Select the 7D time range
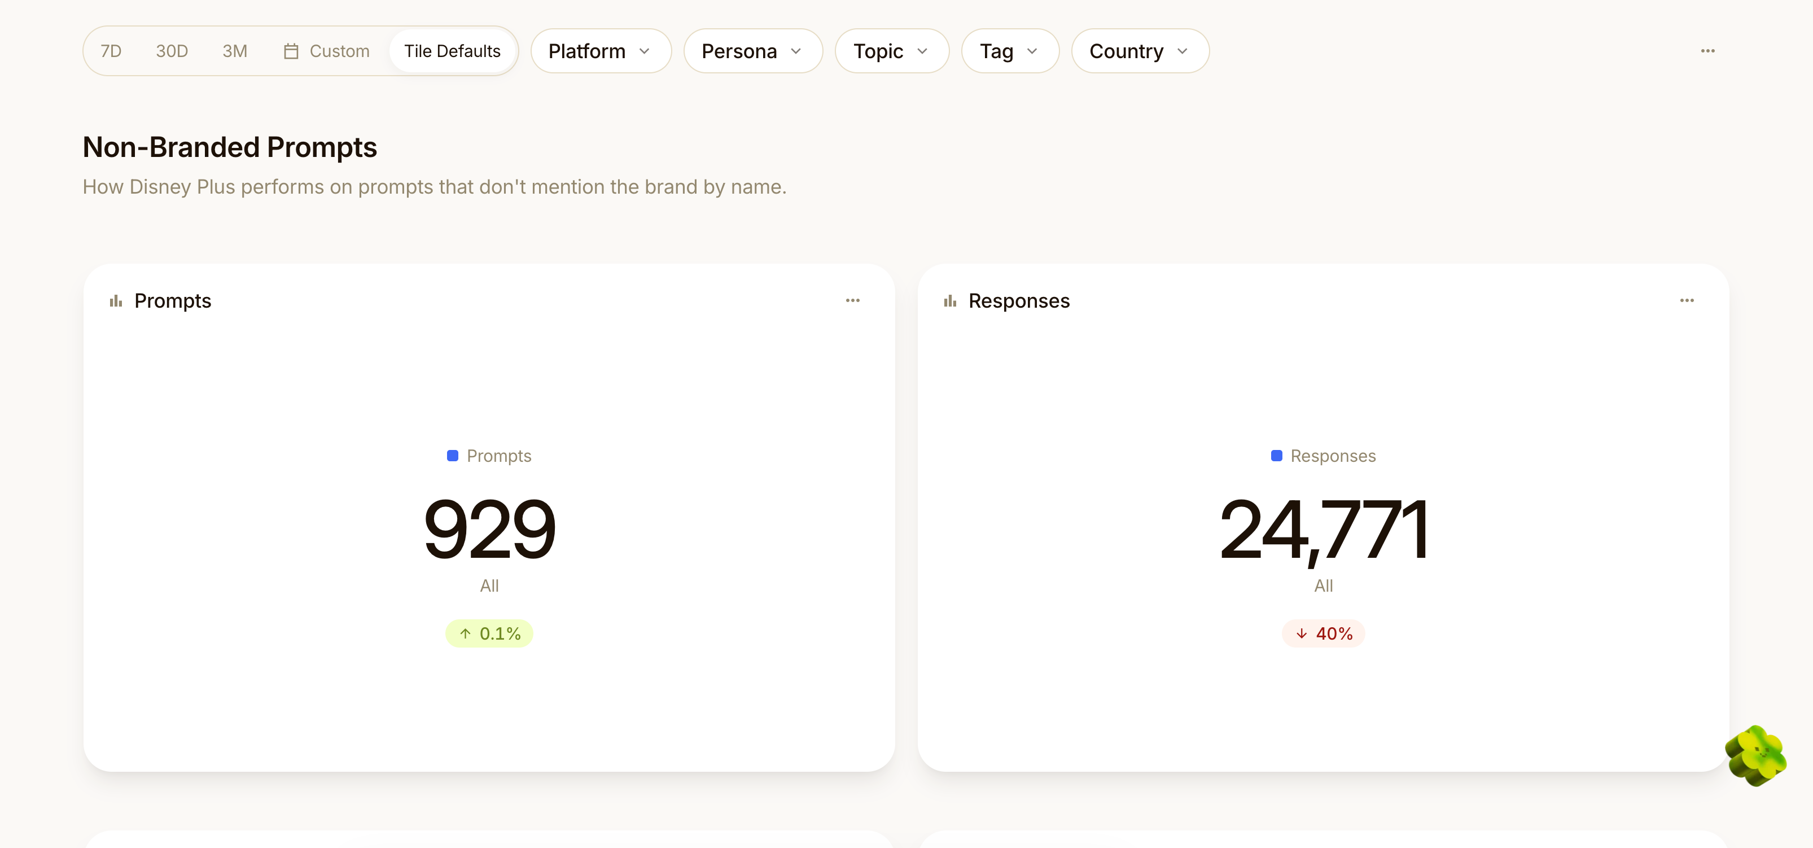Image resolution: width=1813 pixels, height=848 pixels. [111, 51]
